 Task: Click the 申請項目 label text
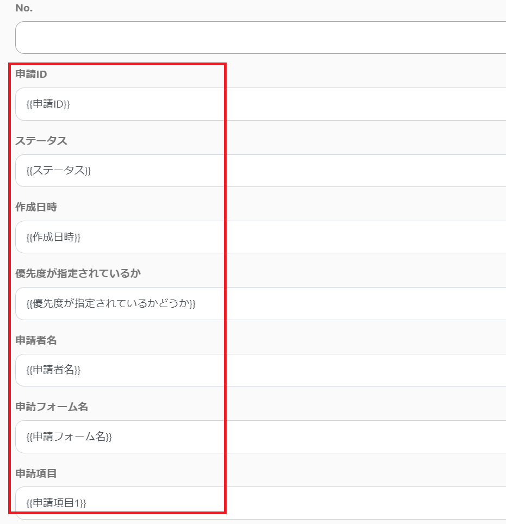click(x=36, y=473)
